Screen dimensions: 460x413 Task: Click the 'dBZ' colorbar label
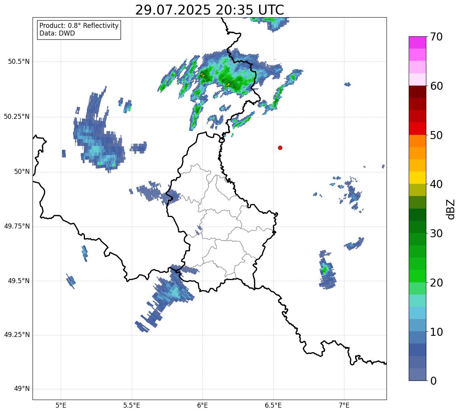pyautogui.click(x=450, y=209)
